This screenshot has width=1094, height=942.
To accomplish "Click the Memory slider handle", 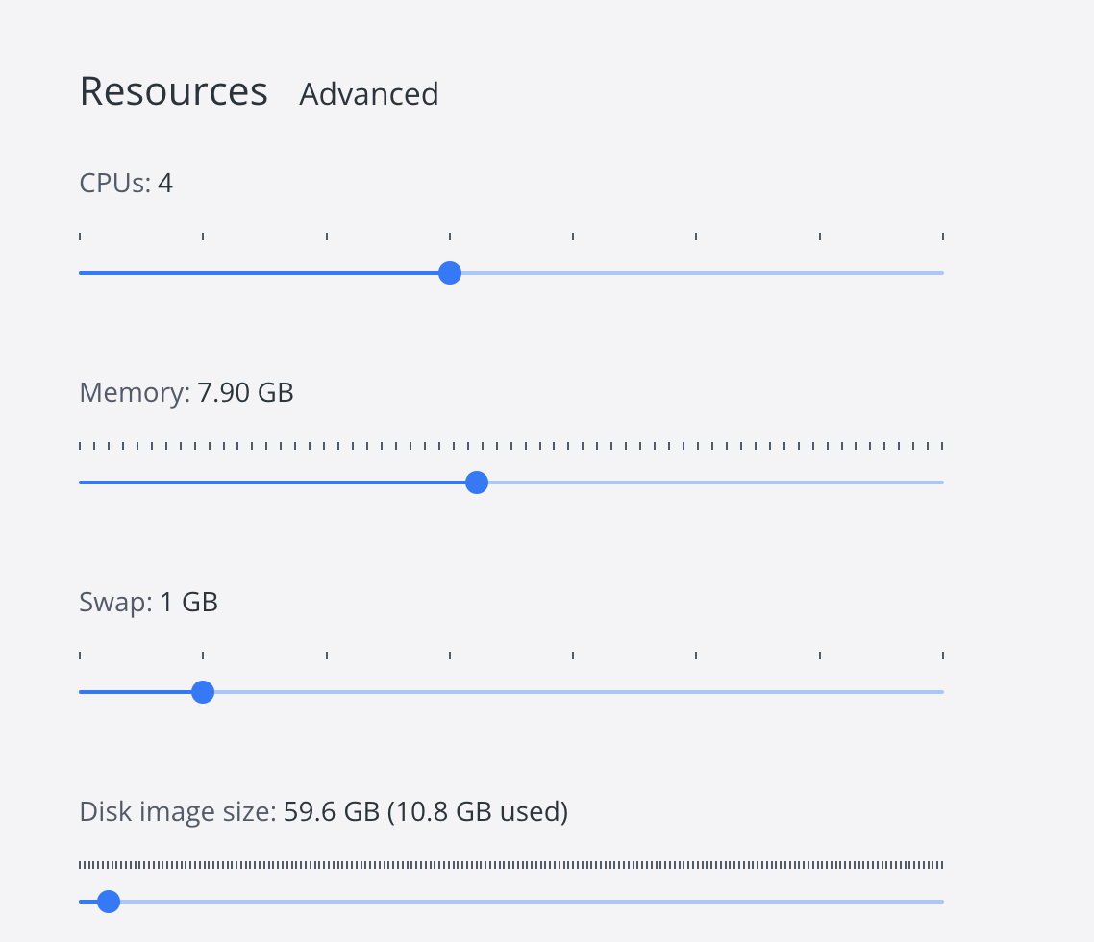I will 476,483.
